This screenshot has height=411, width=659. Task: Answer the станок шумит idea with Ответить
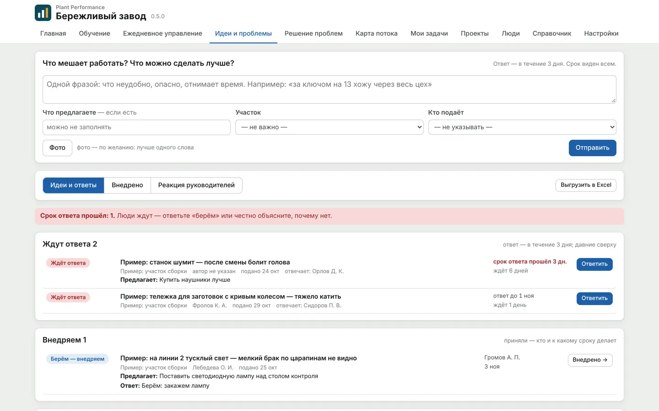(594, 264)
